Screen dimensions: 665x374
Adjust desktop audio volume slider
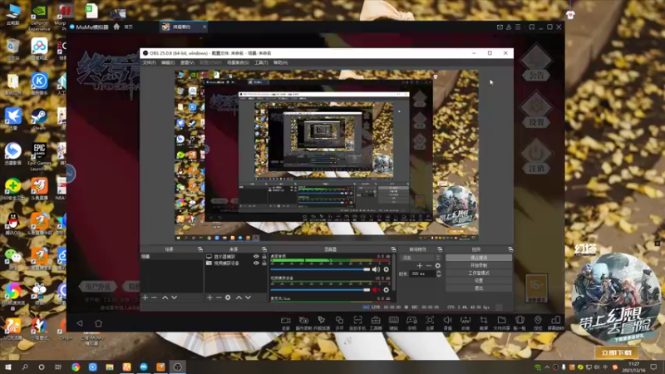pos(320,269)
